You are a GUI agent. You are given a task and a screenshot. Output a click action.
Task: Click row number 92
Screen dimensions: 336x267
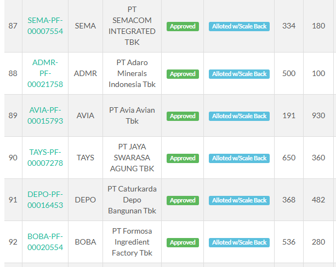pos(13,242)
